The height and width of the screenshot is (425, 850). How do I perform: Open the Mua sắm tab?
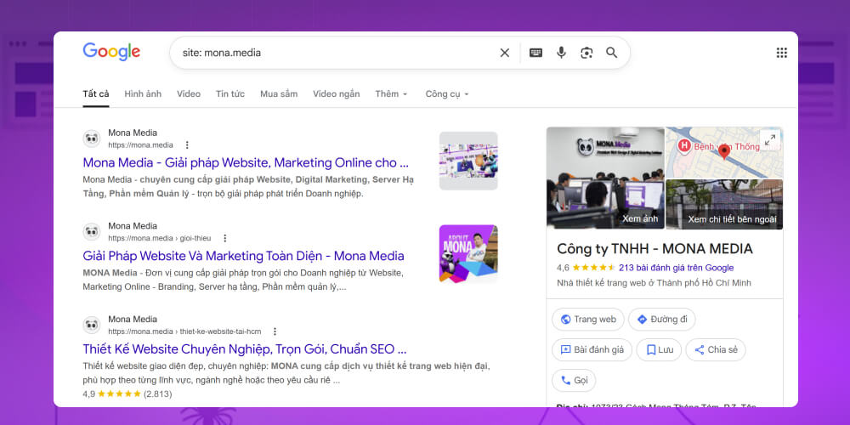click(279, 93)
